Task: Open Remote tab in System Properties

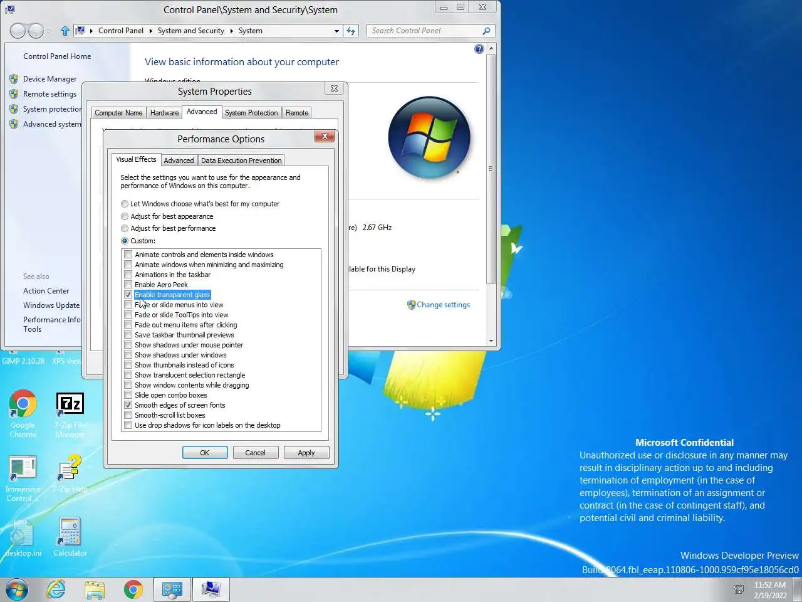Action: [x=297, y=113]
